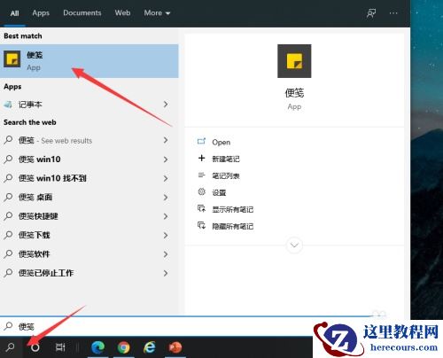
Task: Click 设置 action
Action: (x=219, y=192)
